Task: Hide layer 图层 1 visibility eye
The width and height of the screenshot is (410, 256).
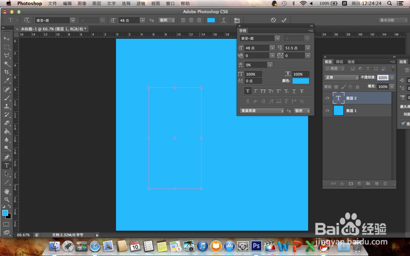Action: pos(327,111)
